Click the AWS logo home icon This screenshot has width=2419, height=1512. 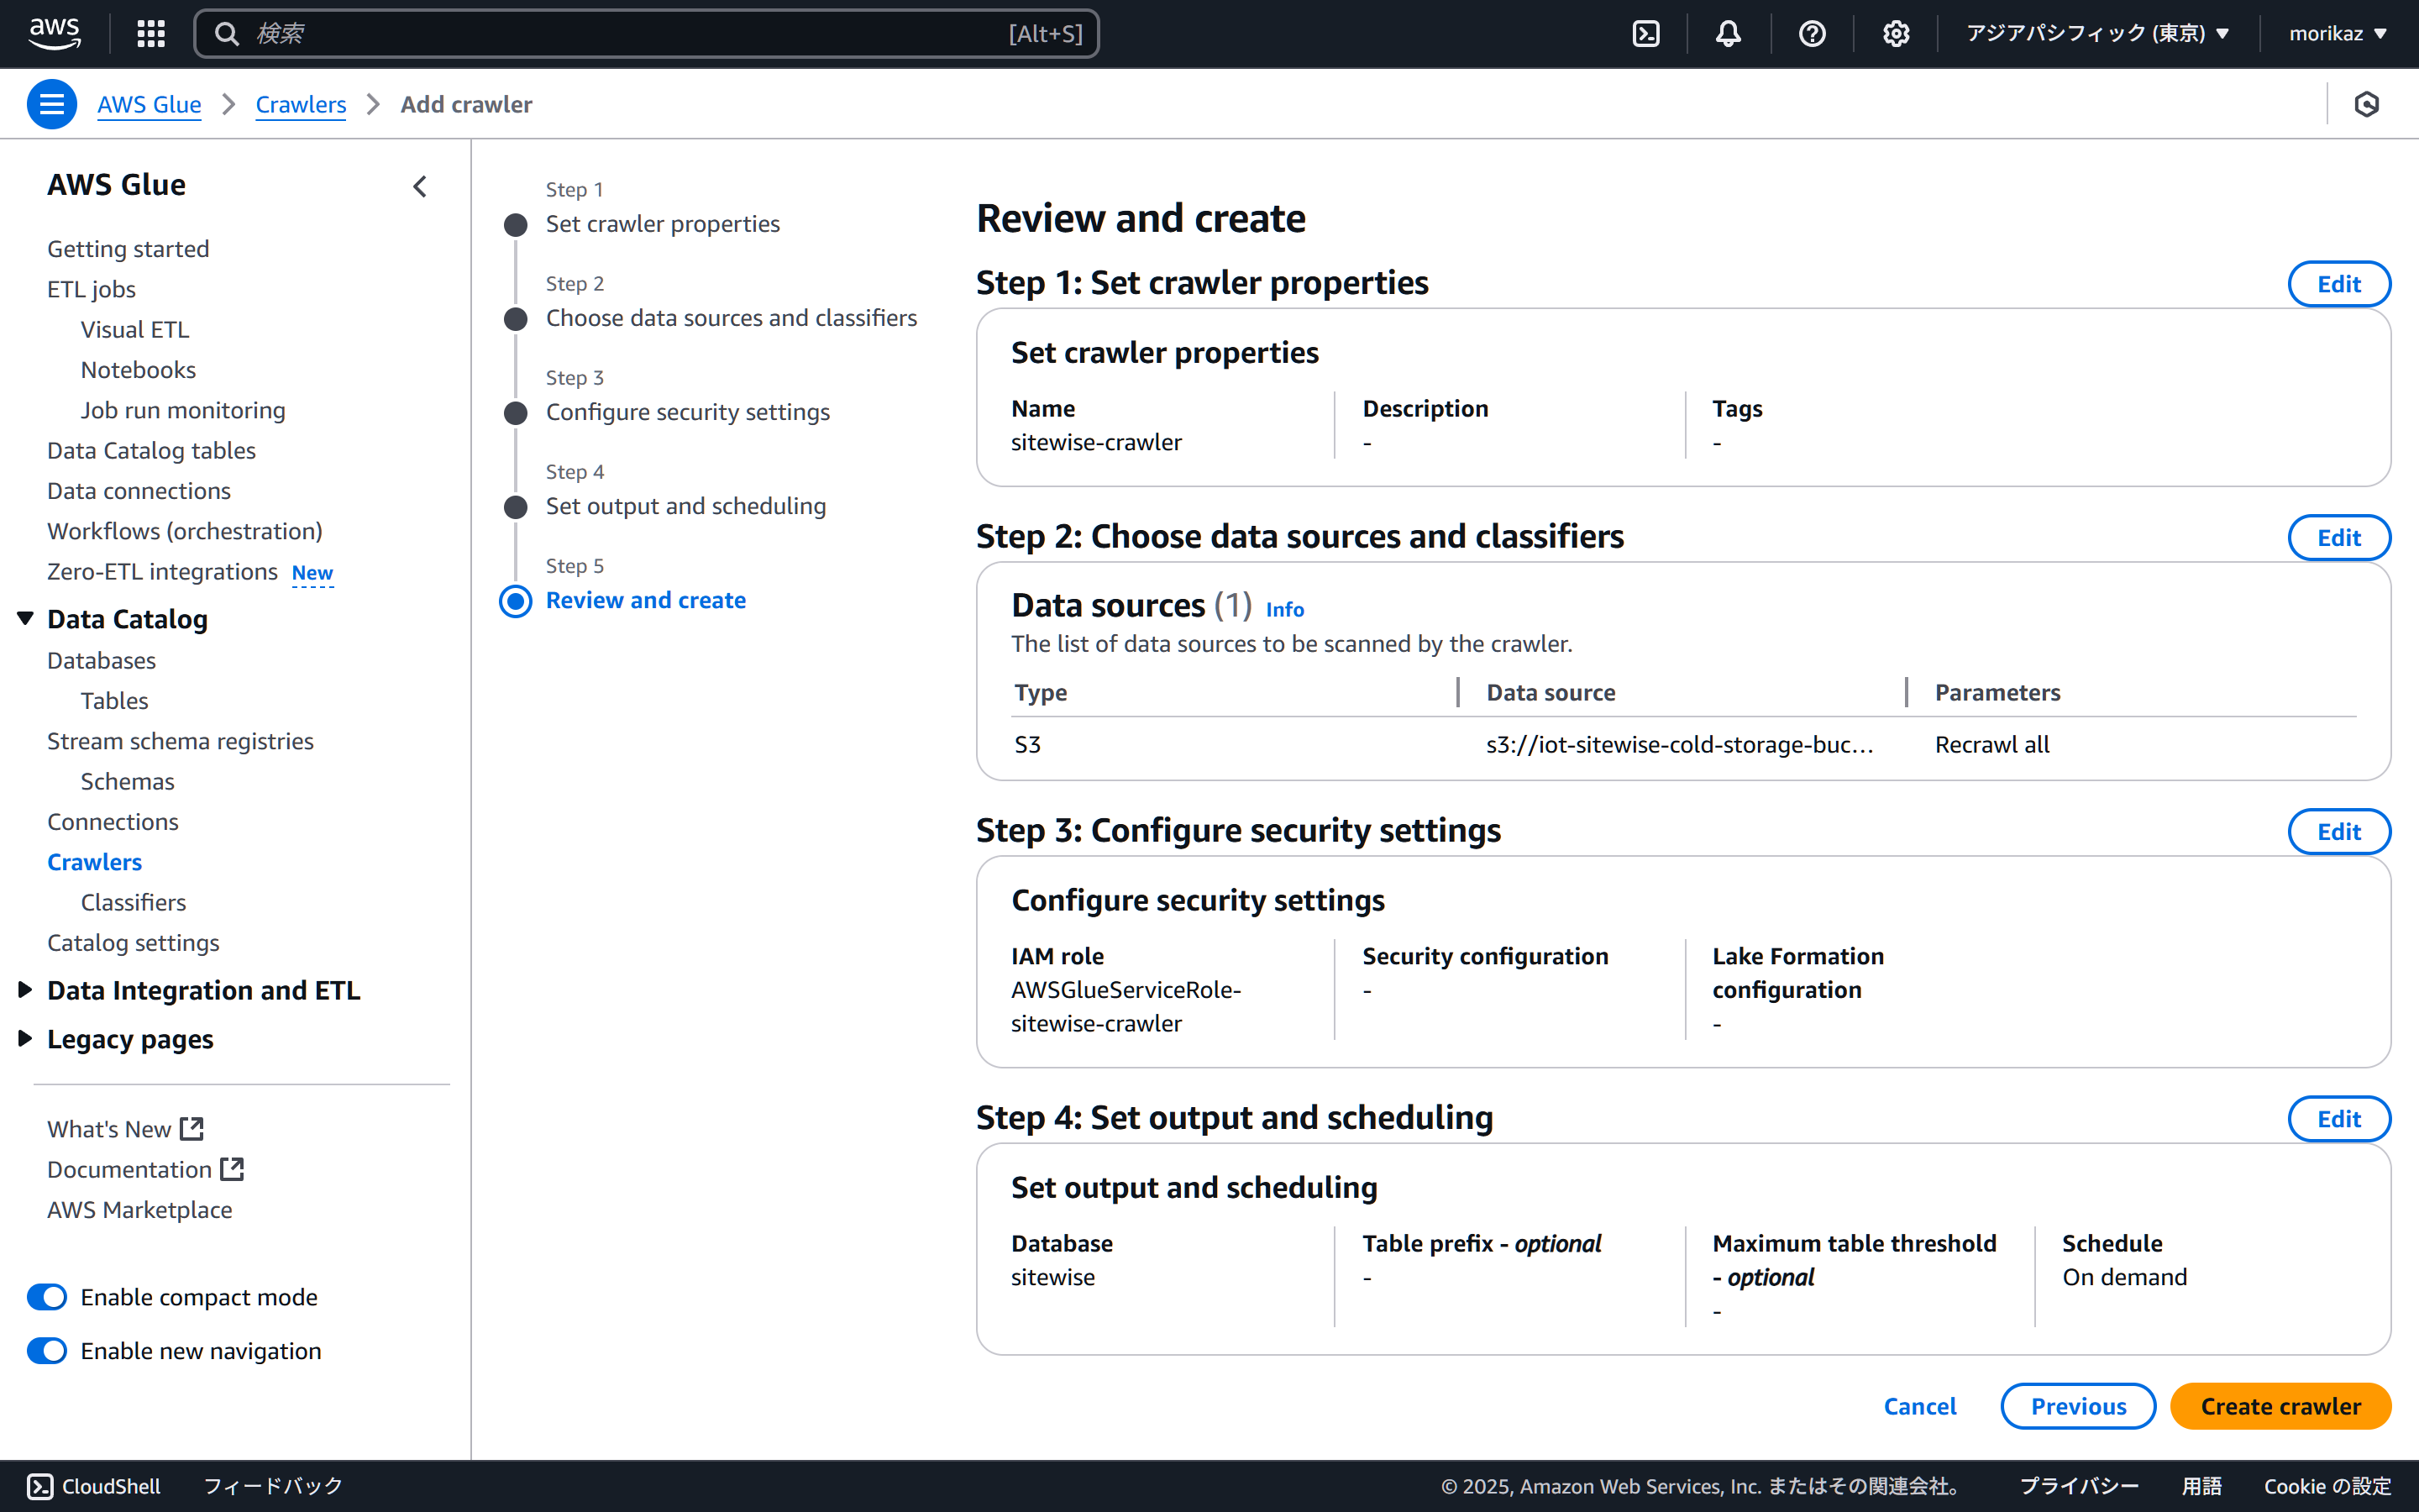[x=54, y=34]
